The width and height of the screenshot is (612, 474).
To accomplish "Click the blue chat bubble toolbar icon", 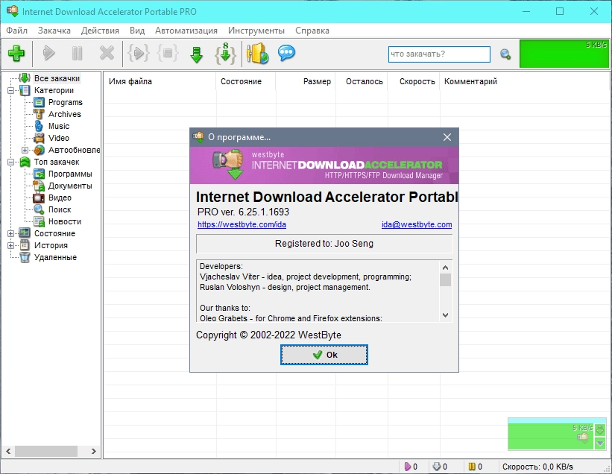I will pos(286,53).
